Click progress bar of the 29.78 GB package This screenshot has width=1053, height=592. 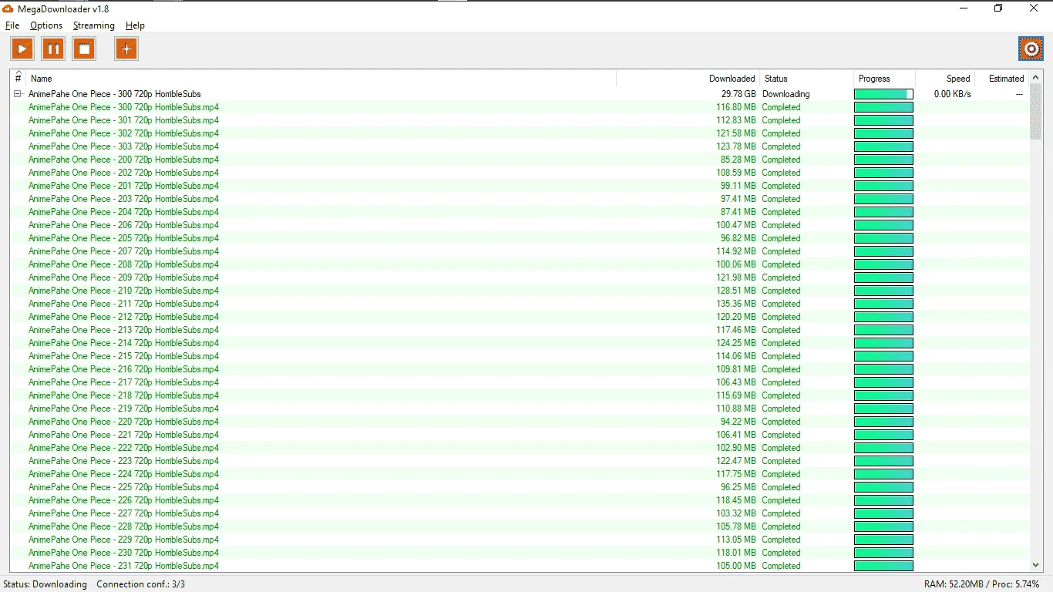[883, 94]
